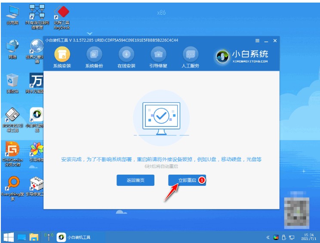Select the 系统备份 icon
The image size is (320, 243).
(x=94, y=54)
